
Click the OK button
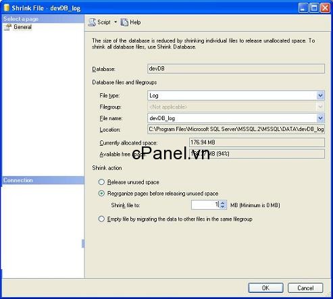point(265,288)
